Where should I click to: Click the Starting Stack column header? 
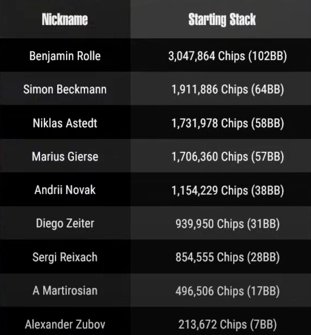pos(222,19)
